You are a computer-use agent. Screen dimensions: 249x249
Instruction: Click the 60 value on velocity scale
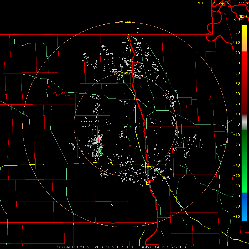coord(238,63)
